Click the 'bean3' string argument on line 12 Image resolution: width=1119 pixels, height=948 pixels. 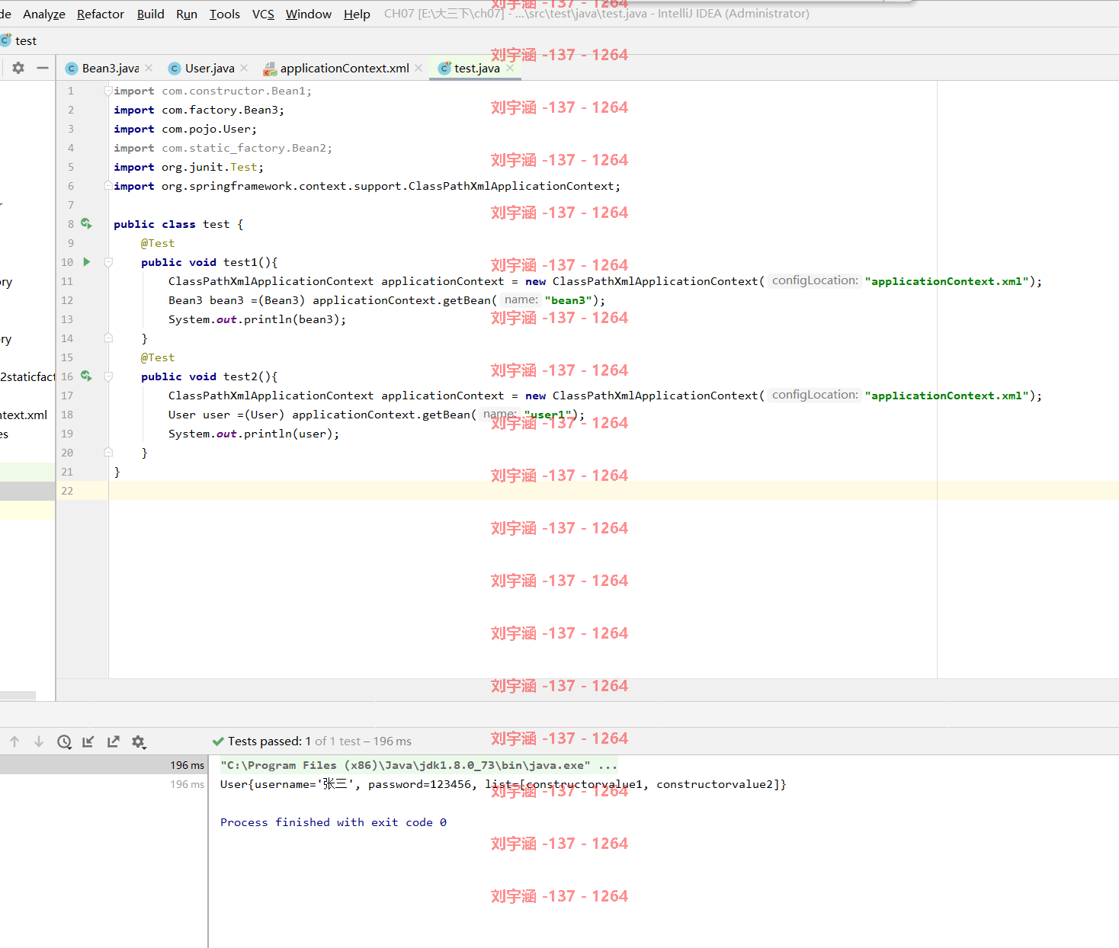pyautogui.click(x=568, y=300)
